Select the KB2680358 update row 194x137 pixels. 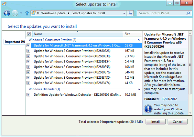[x=86, y=67]
